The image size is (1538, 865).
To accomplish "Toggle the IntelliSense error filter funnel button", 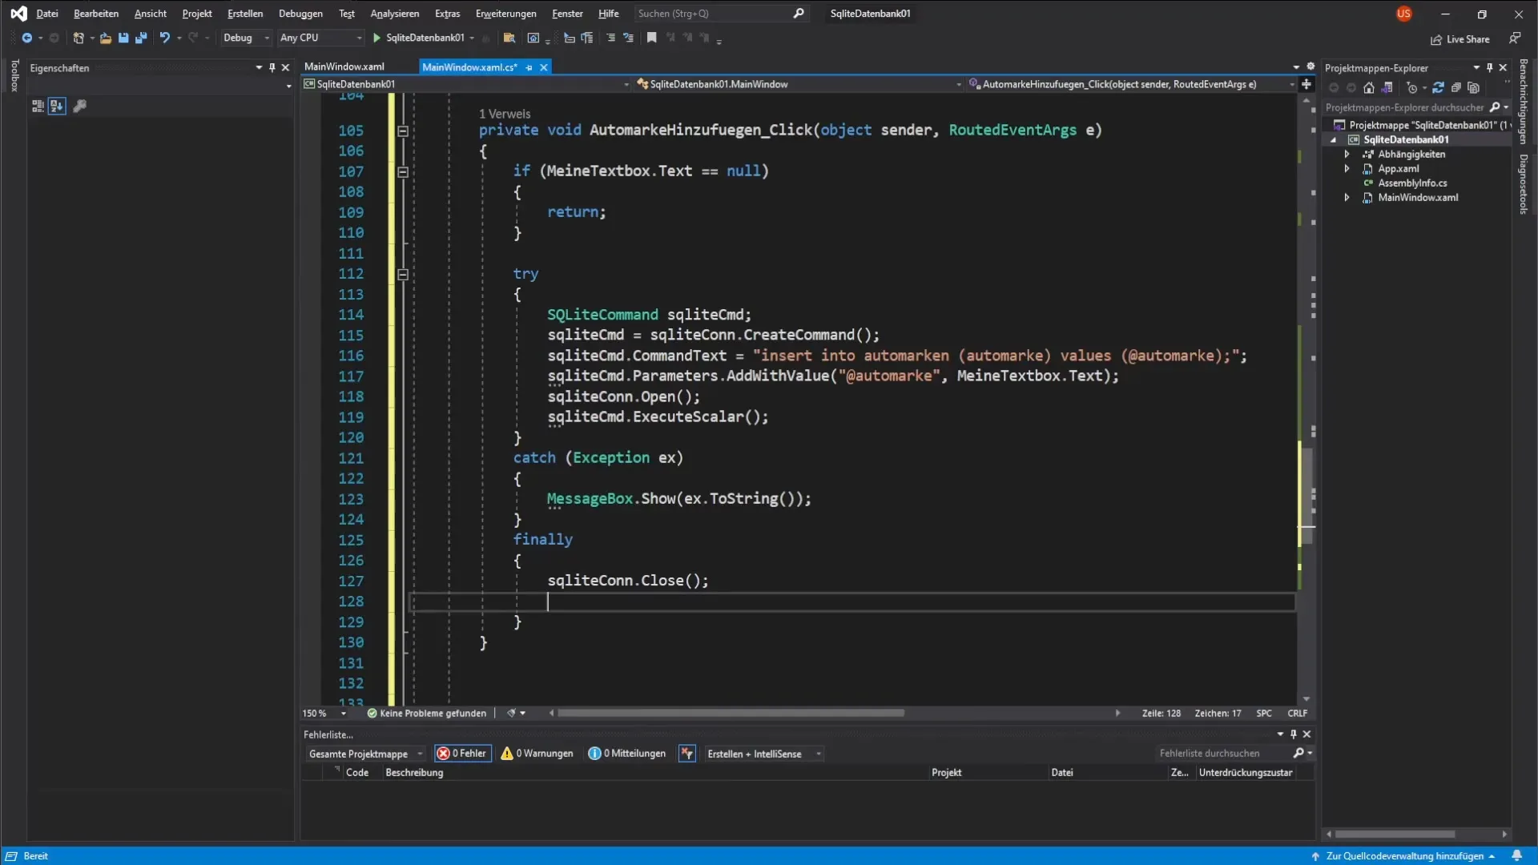I will 687,753.
